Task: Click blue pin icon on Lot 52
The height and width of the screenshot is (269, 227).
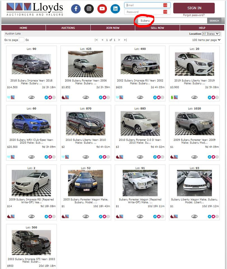Action: 101,217
